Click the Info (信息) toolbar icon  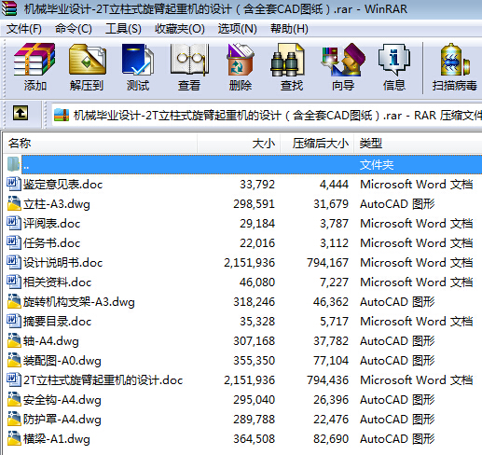tap(394, 60)
